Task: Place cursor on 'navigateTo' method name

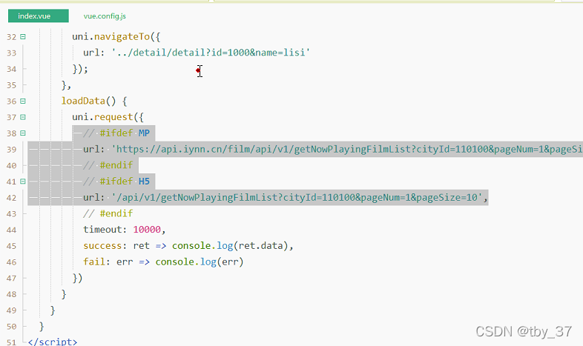Action: tap(122, 36)
